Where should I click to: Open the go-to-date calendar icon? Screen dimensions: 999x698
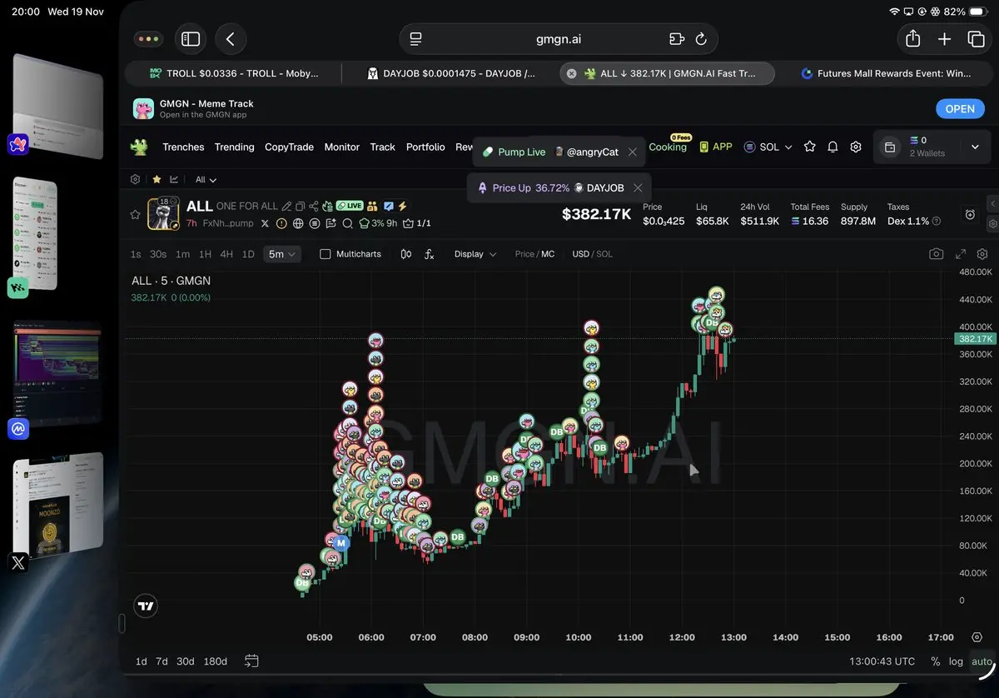point(251,661)
